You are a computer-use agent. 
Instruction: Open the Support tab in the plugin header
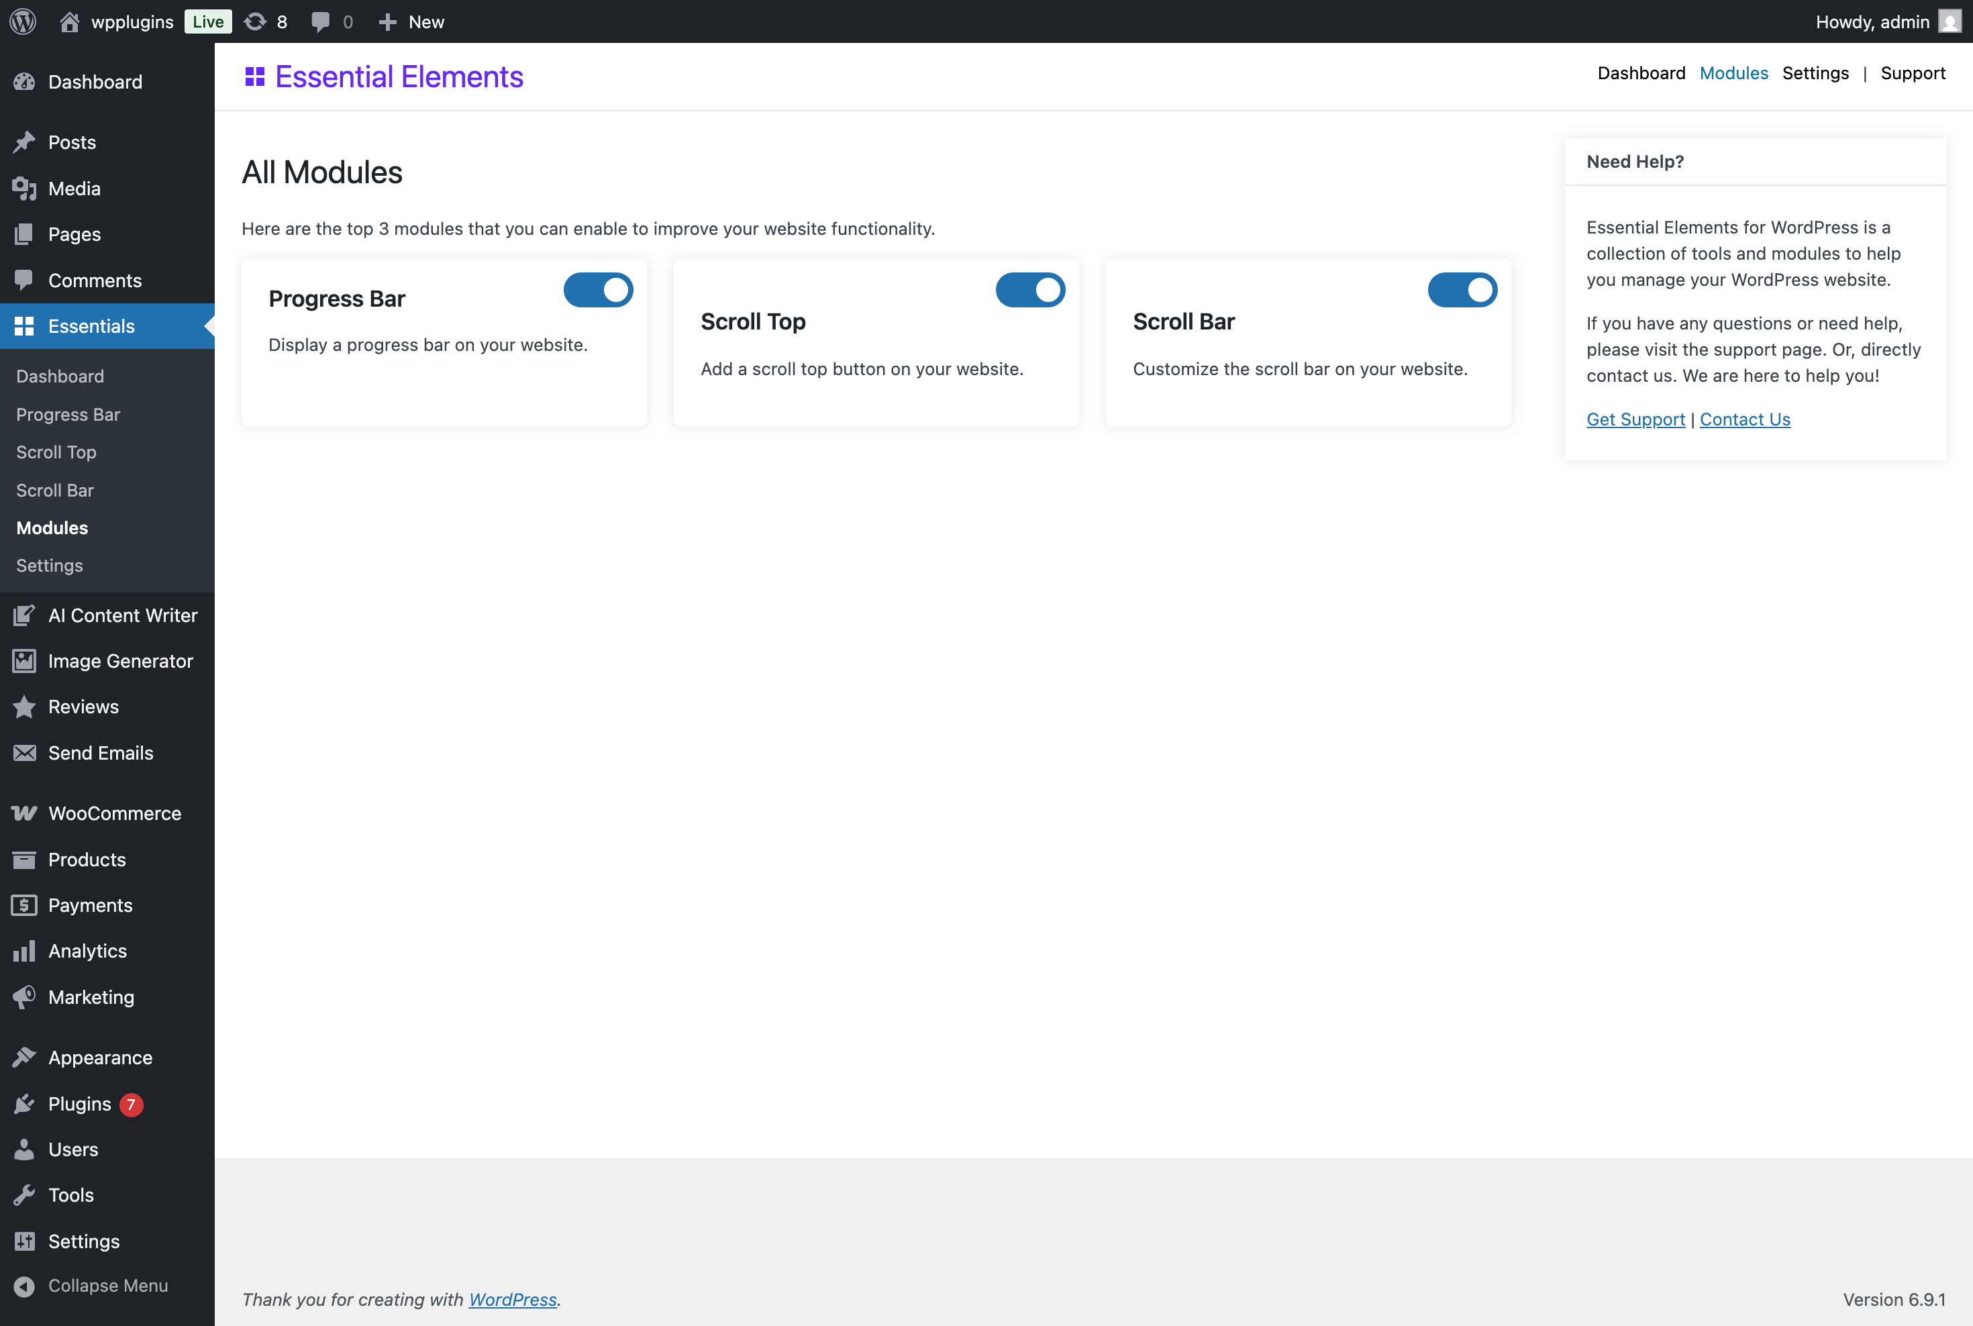pyautogui.click(x=1913, y=72)
